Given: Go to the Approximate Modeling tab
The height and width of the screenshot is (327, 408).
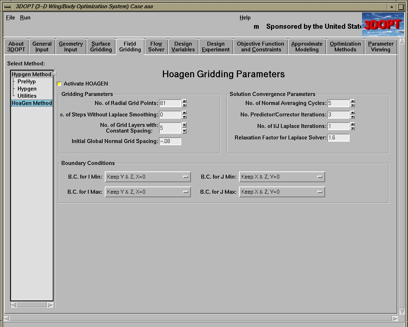Looking at the screenshot, I should [x=307, y=47].
